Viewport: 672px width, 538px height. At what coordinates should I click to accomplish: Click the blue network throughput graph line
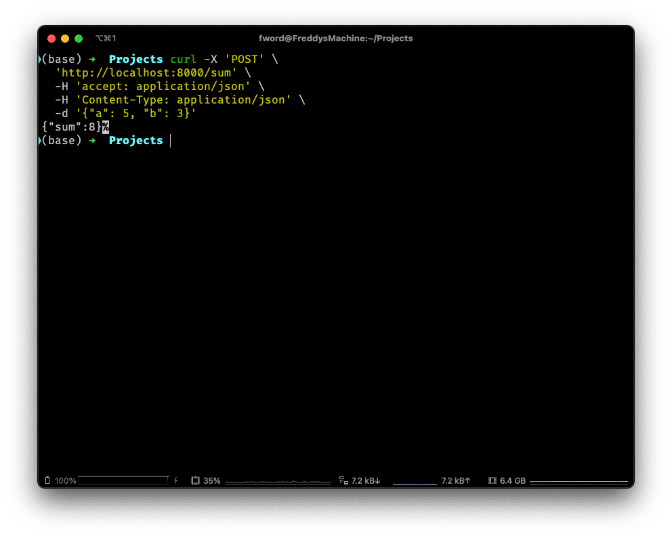(415, 484)
